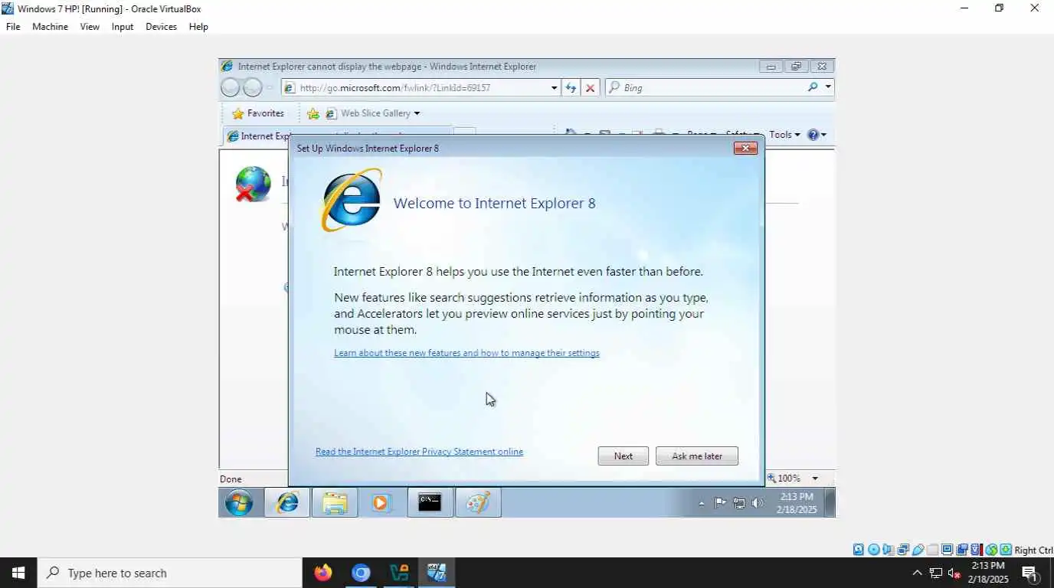Screen dimensions: 1054x588
Task: Open Command Prompt icon in guest taskbar
Action: pyautogui.click(x=430, y=503)
